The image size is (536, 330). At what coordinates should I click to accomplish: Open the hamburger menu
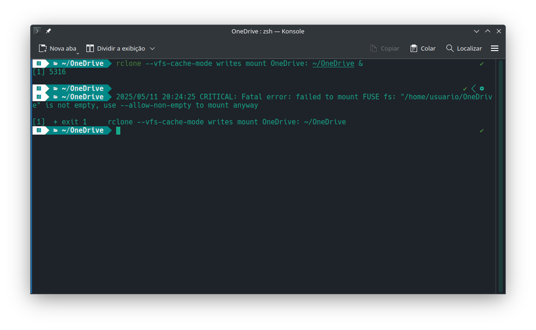tap(495, 49)
